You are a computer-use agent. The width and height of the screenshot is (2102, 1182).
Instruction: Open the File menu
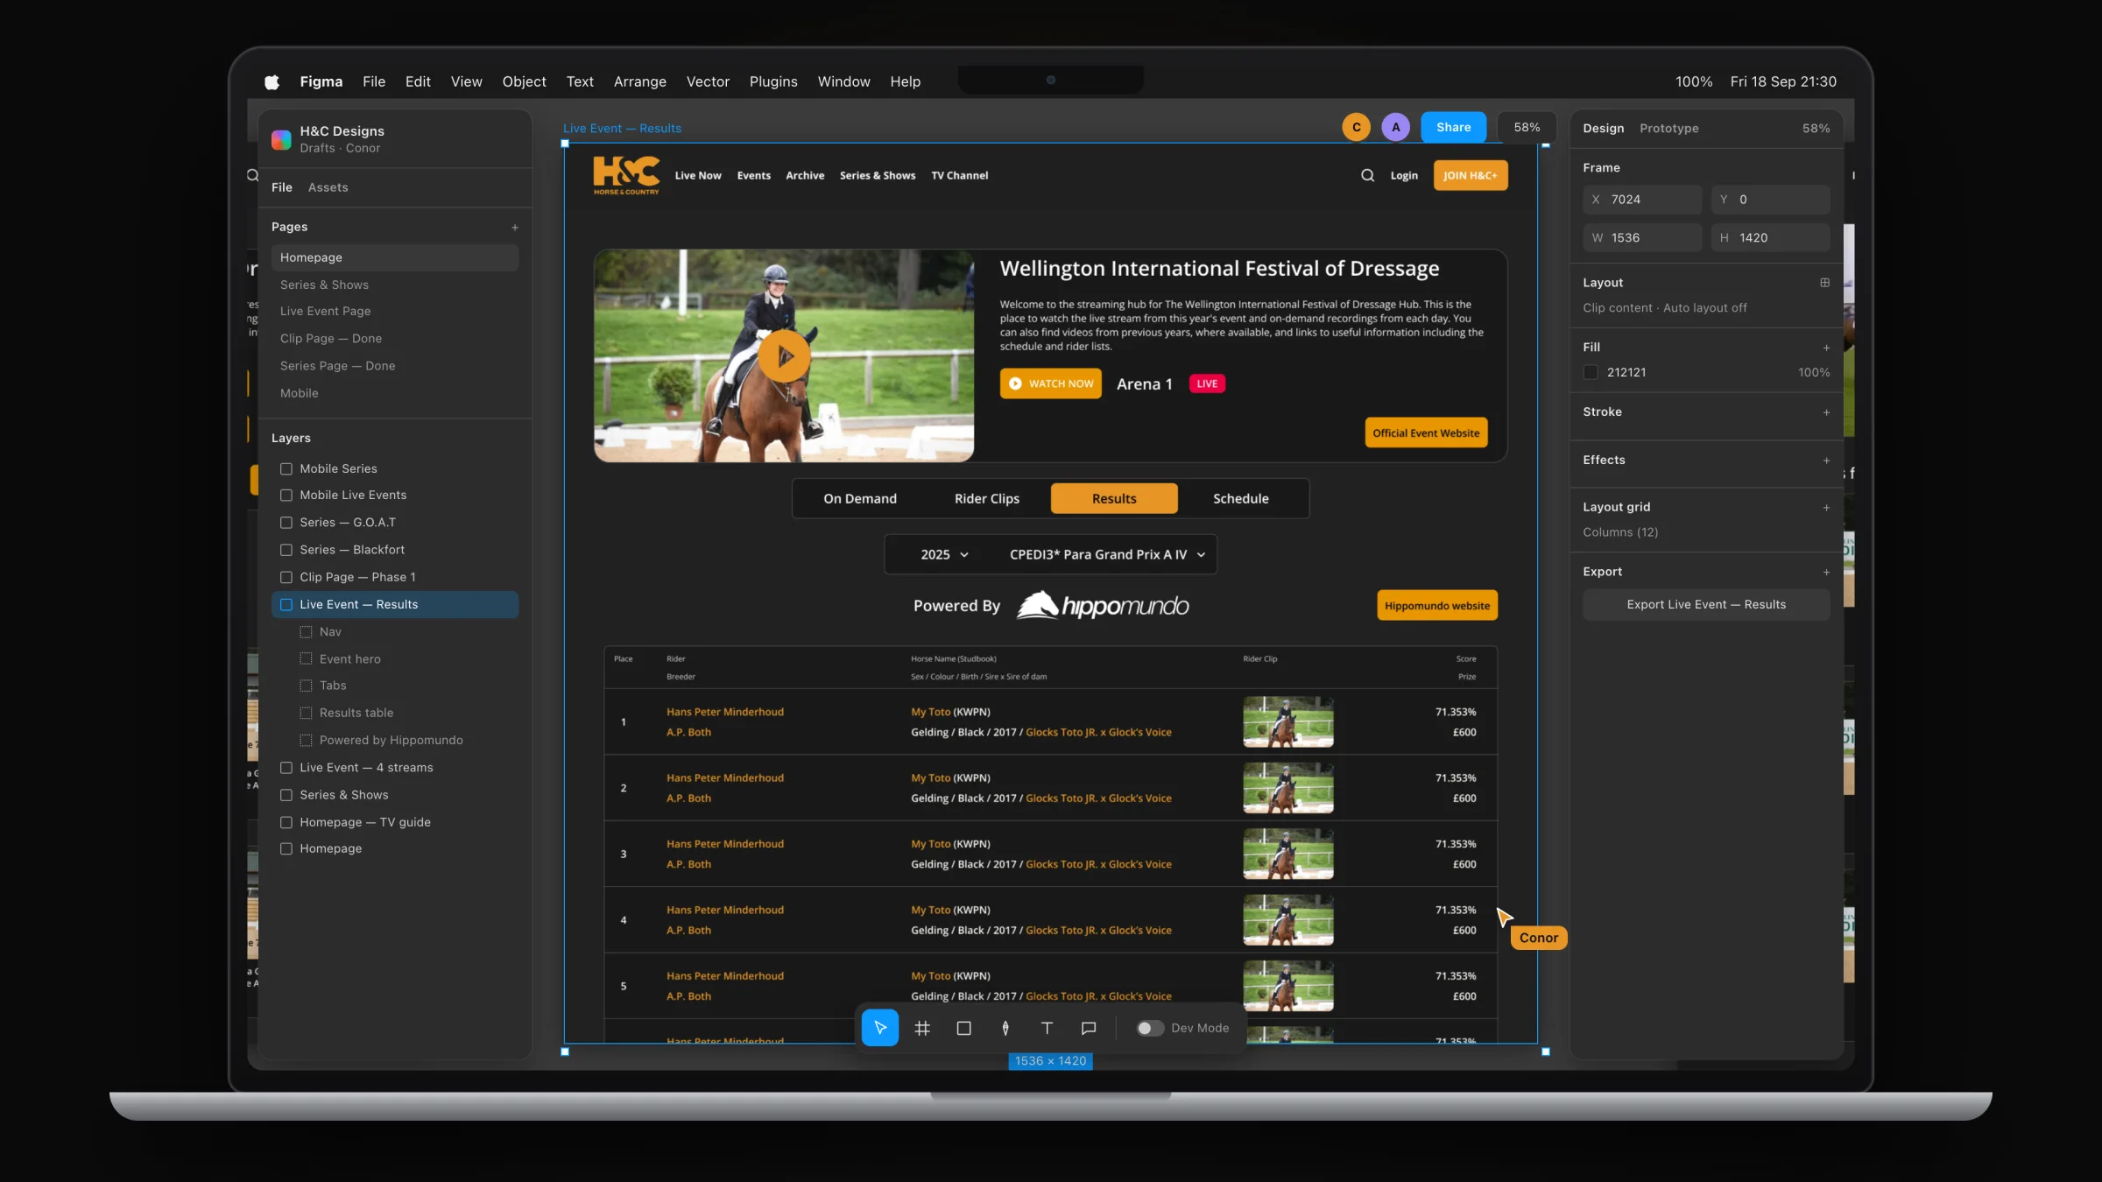[x=374, y=81]
